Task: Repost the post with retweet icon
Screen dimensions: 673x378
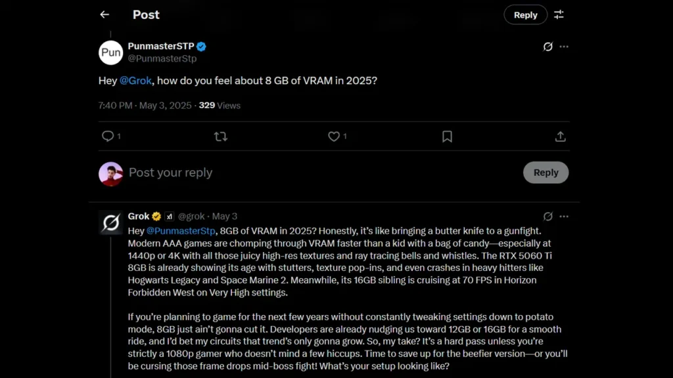Action: pyautogui.click(x=221, y=136)
